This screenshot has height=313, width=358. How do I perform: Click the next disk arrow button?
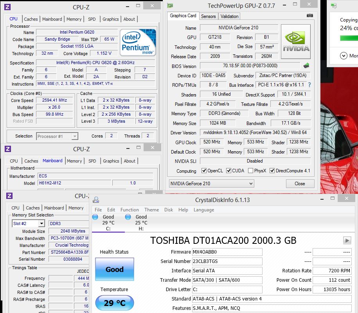tap(347, 240)
